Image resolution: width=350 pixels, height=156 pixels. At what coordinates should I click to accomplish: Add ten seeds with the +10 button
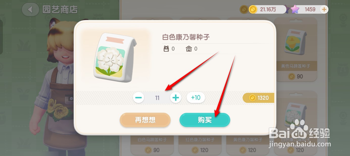tap(196, 98)
